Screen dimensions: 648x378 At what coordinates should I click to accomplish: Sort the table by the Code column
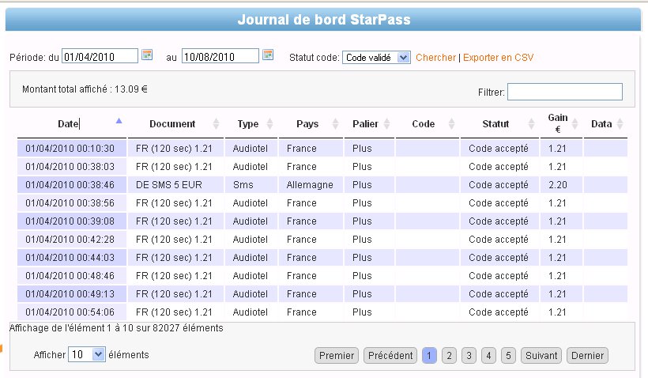[x=427, y=123]
